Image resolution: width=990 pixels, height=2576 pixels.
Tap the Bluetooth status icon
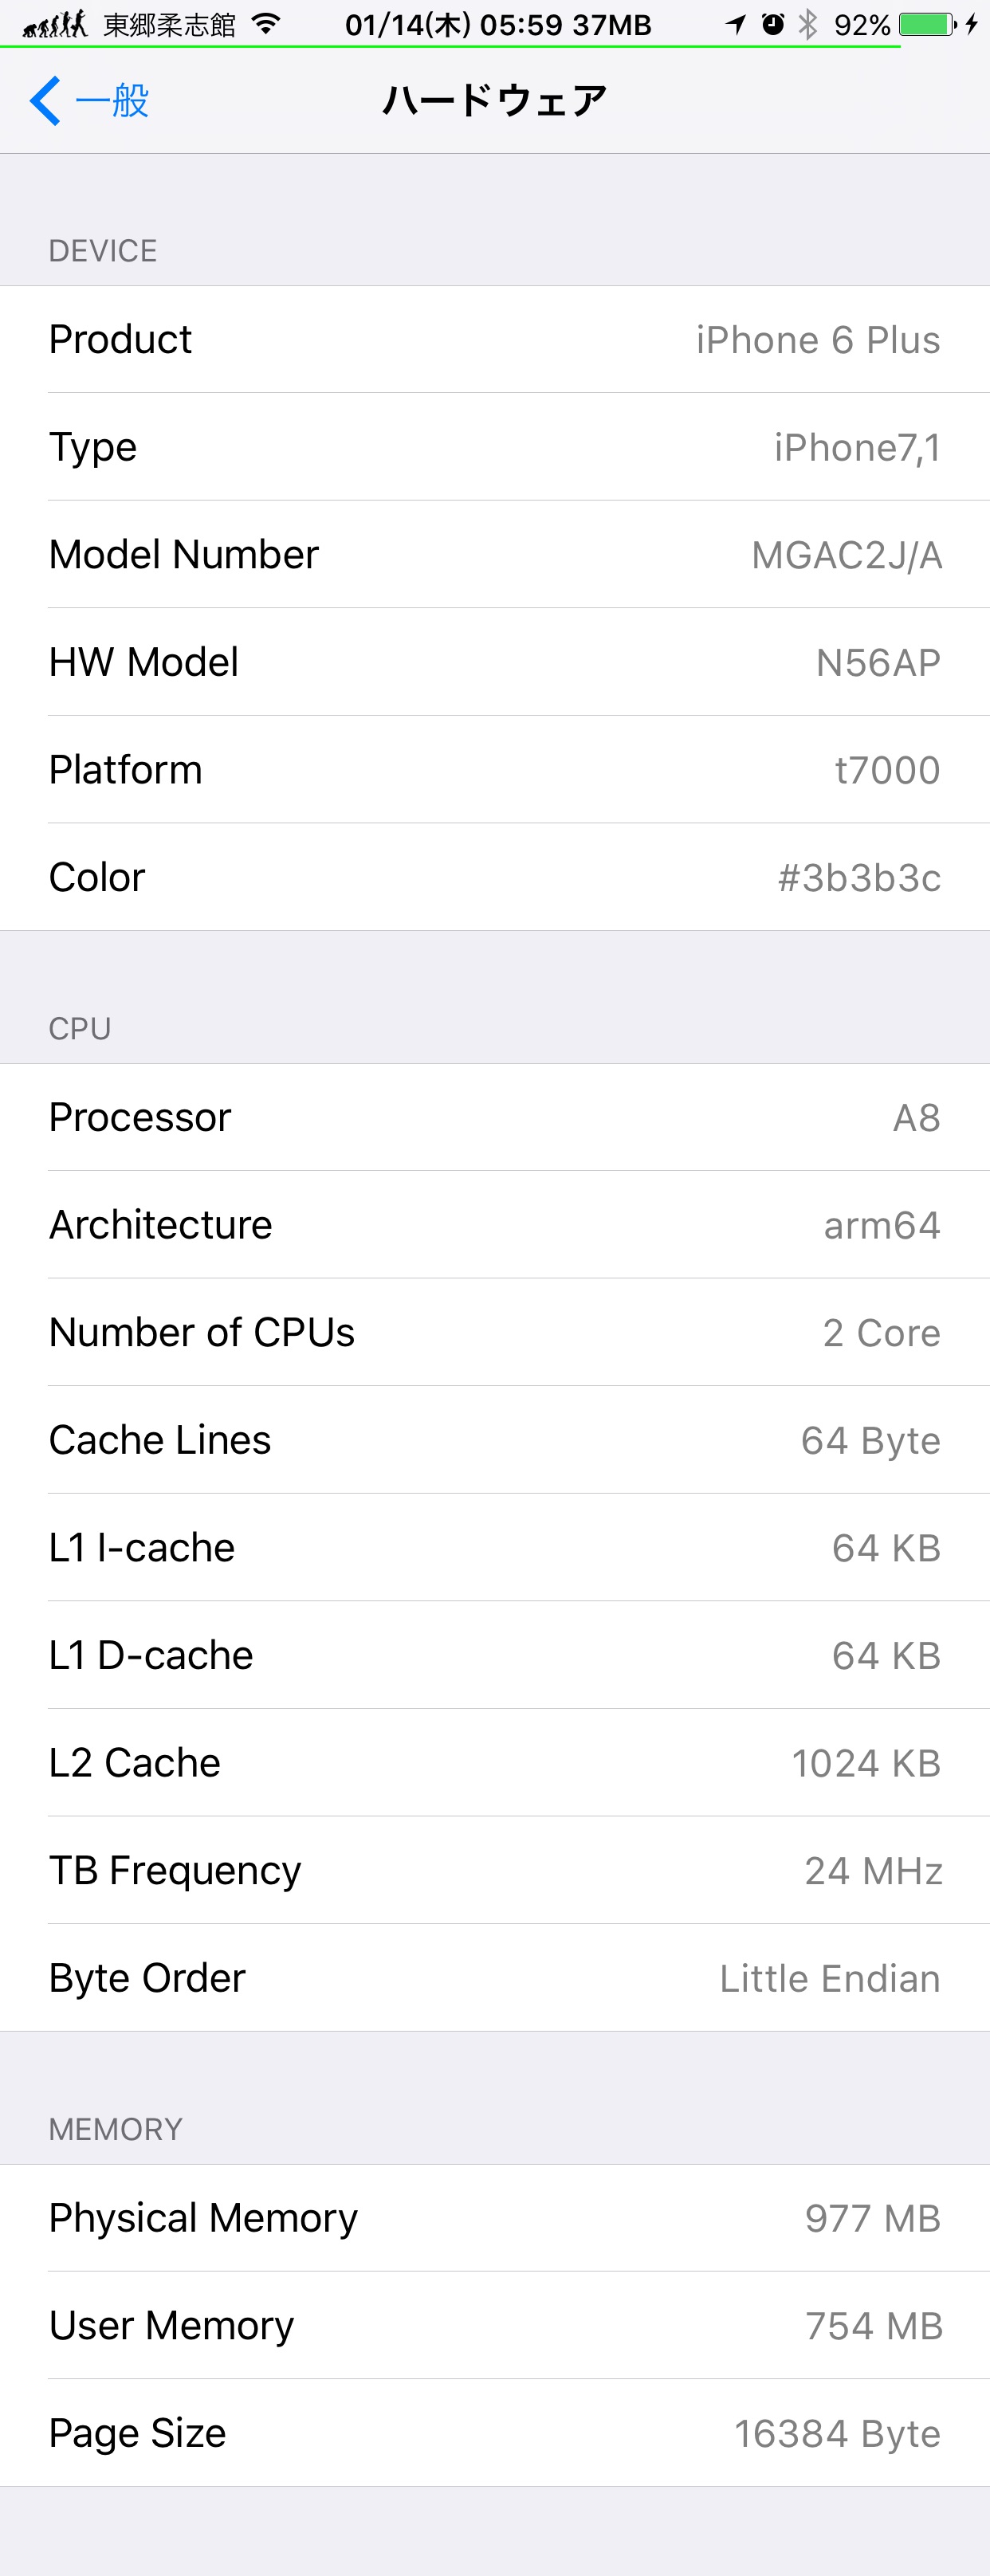808,24
